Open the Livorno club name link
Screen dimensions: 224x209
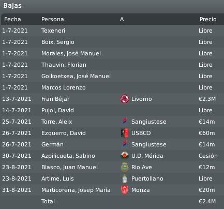[142, 99]
